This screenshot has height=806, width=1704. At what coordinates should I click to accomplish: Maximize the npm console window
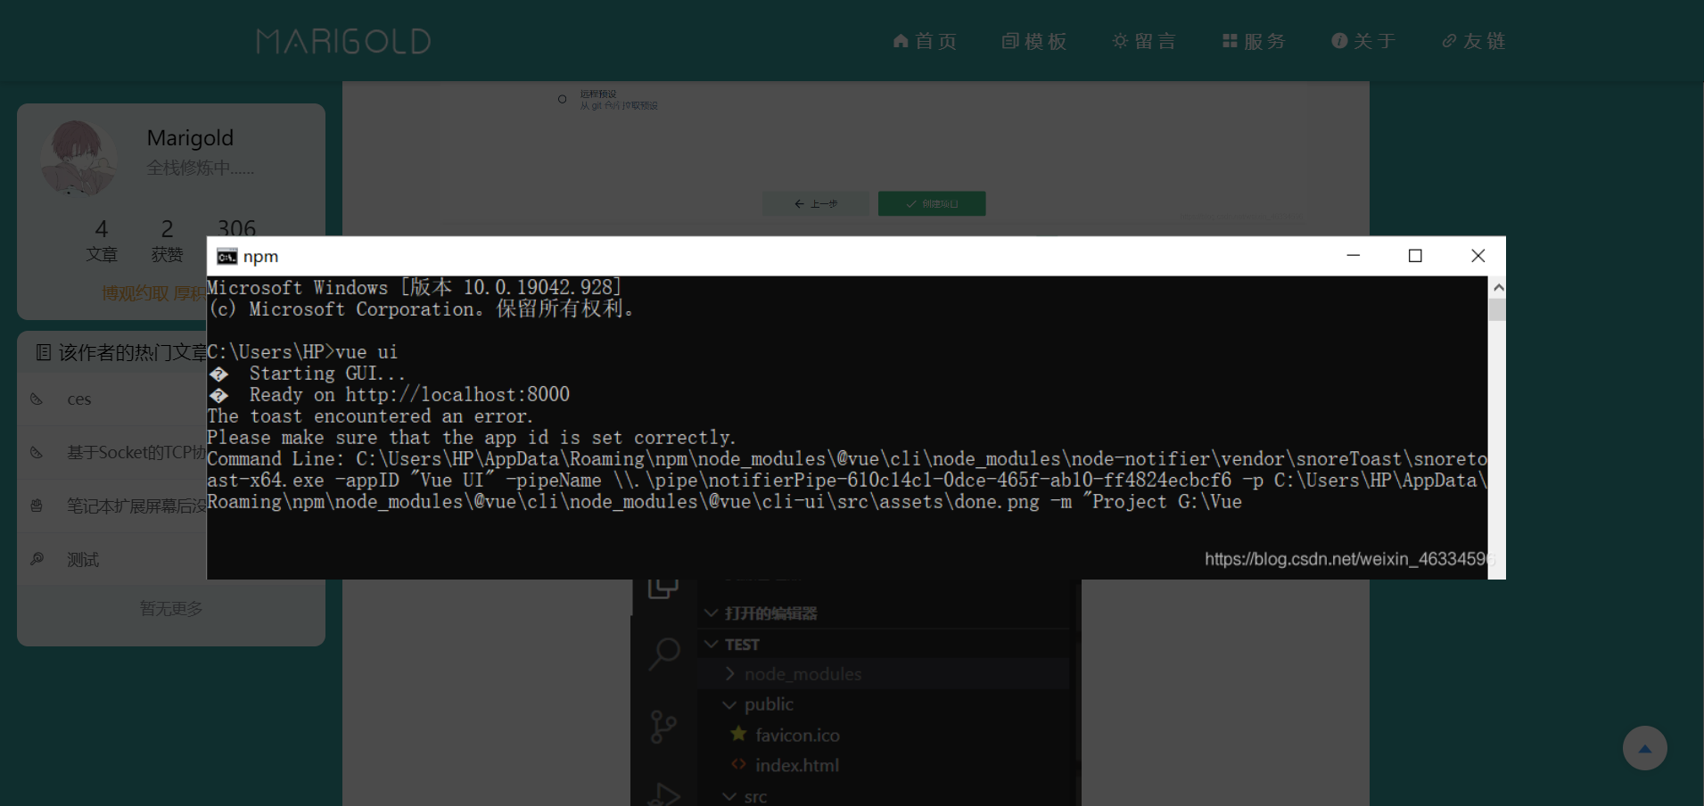(1415, 256)
